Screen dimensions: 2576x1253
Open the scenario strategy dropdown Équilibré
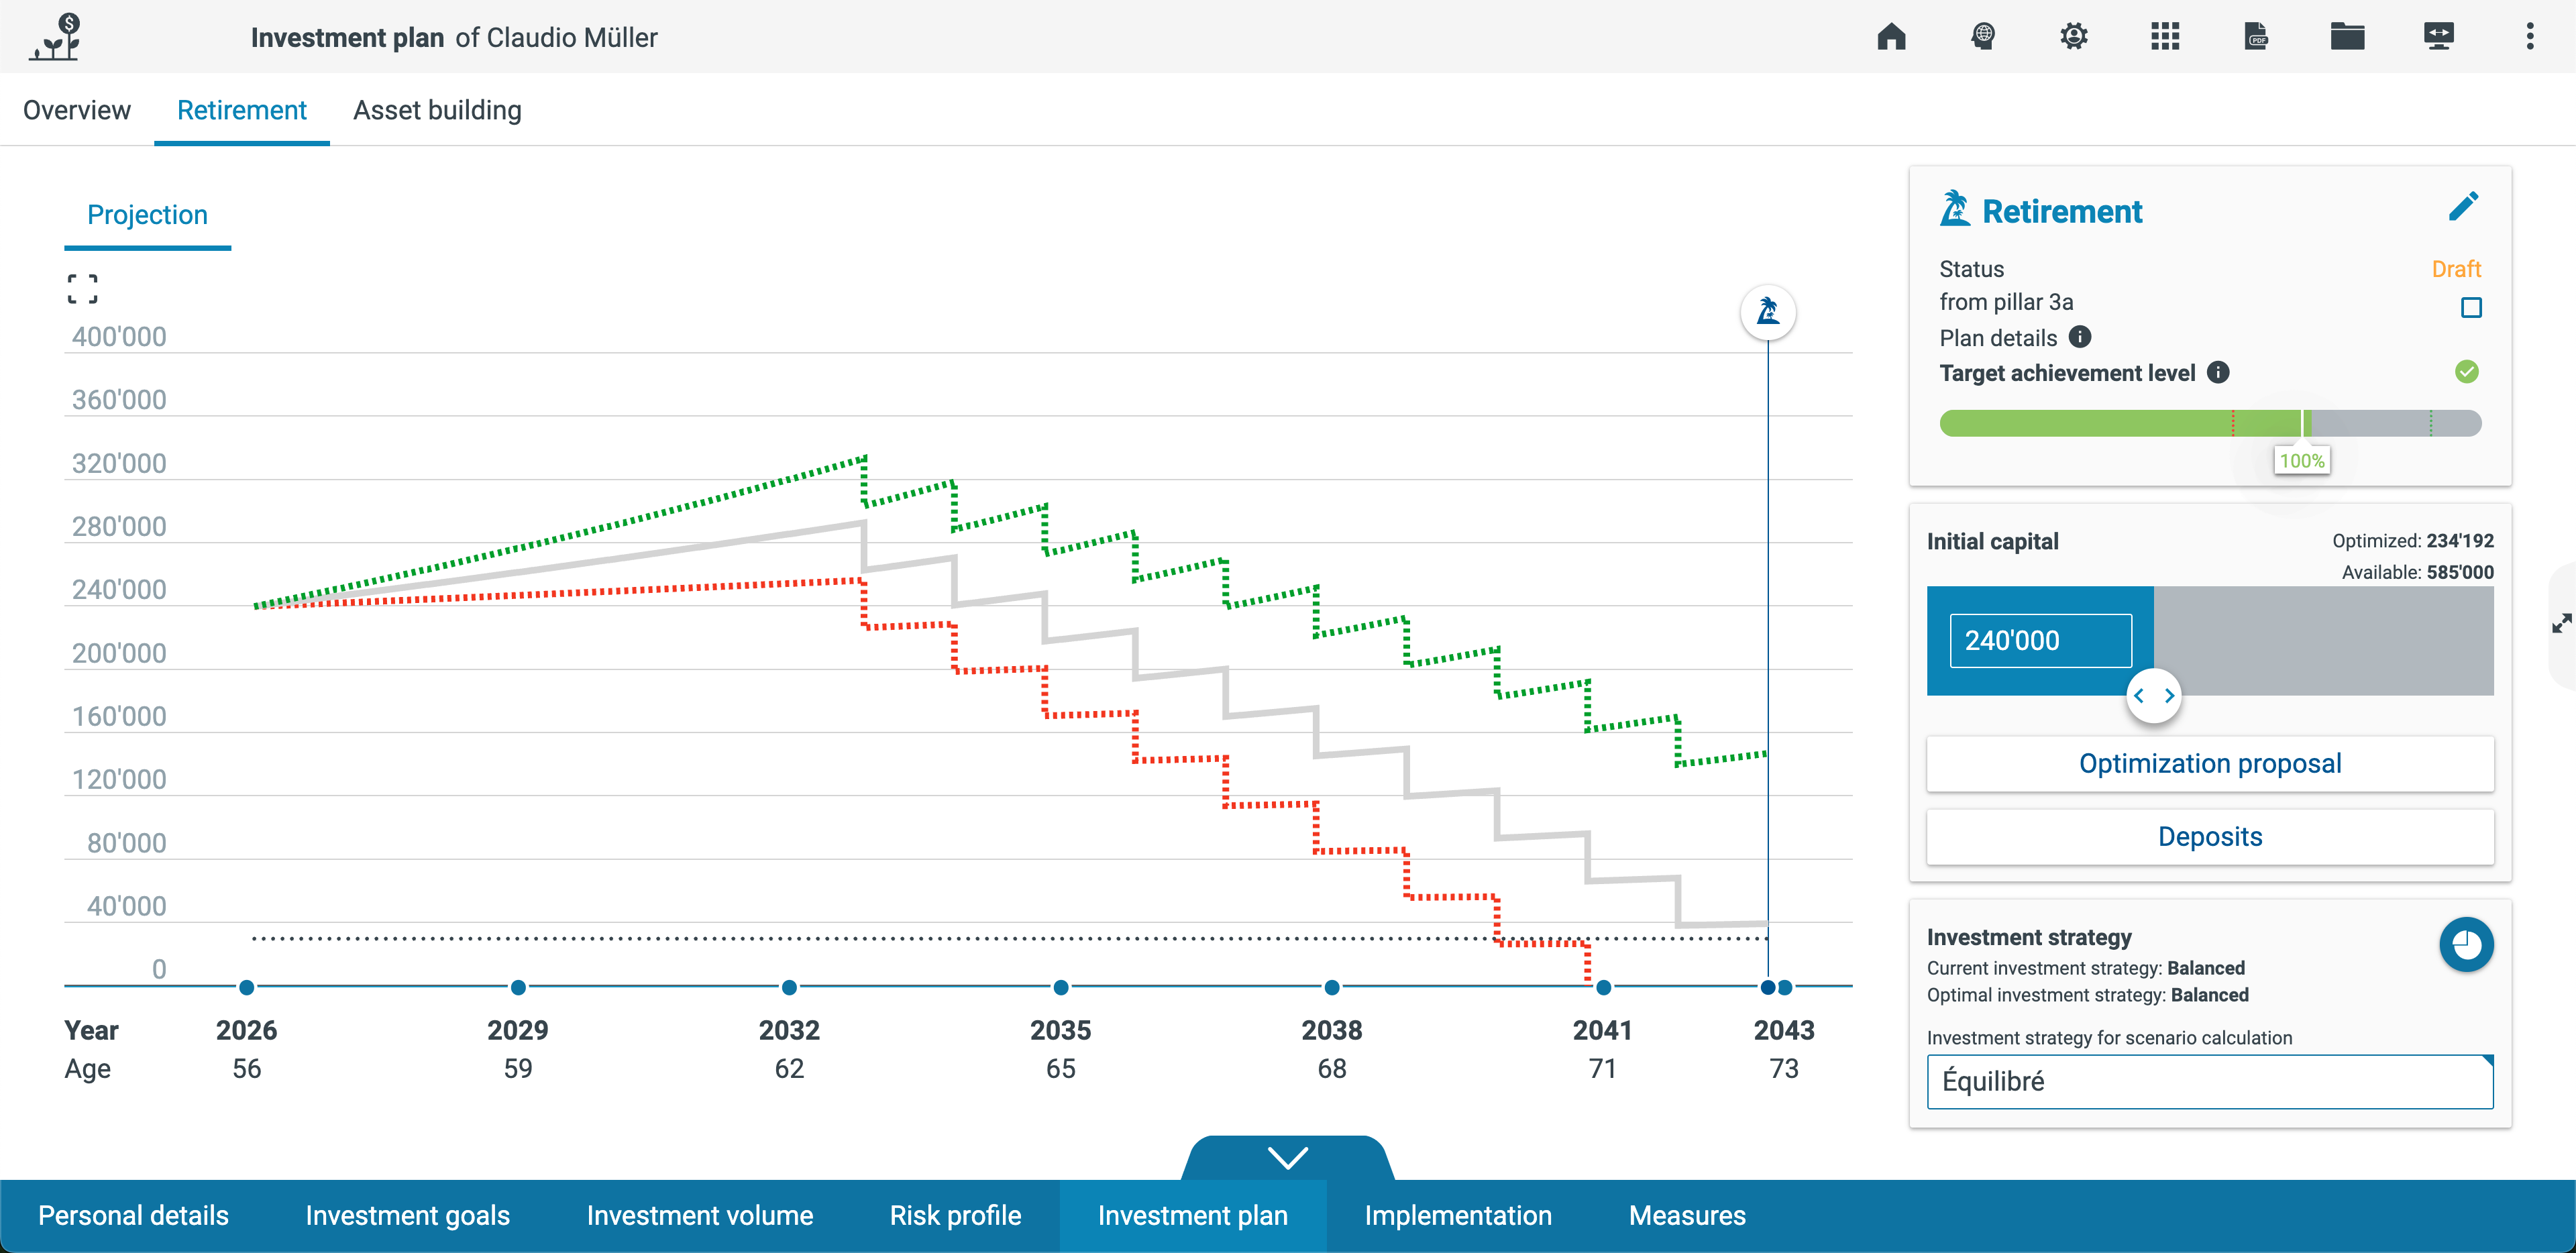2209,1081
